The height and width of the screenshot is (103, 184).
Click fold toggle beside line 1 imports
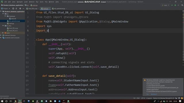[x=35, y=13]
